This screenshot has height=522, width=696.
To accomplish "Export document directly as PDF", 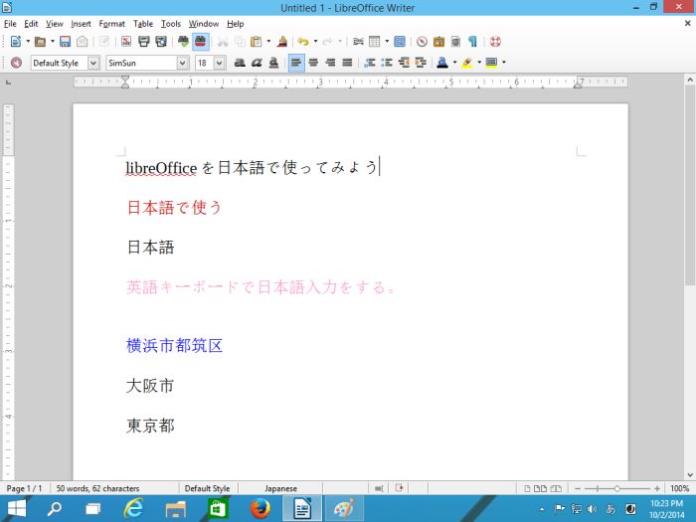I will 126,42.
